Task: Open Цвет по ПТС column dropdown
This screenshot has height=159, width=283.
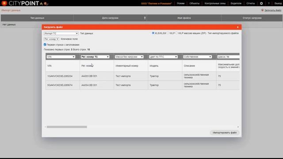Action: coord(163,57)
